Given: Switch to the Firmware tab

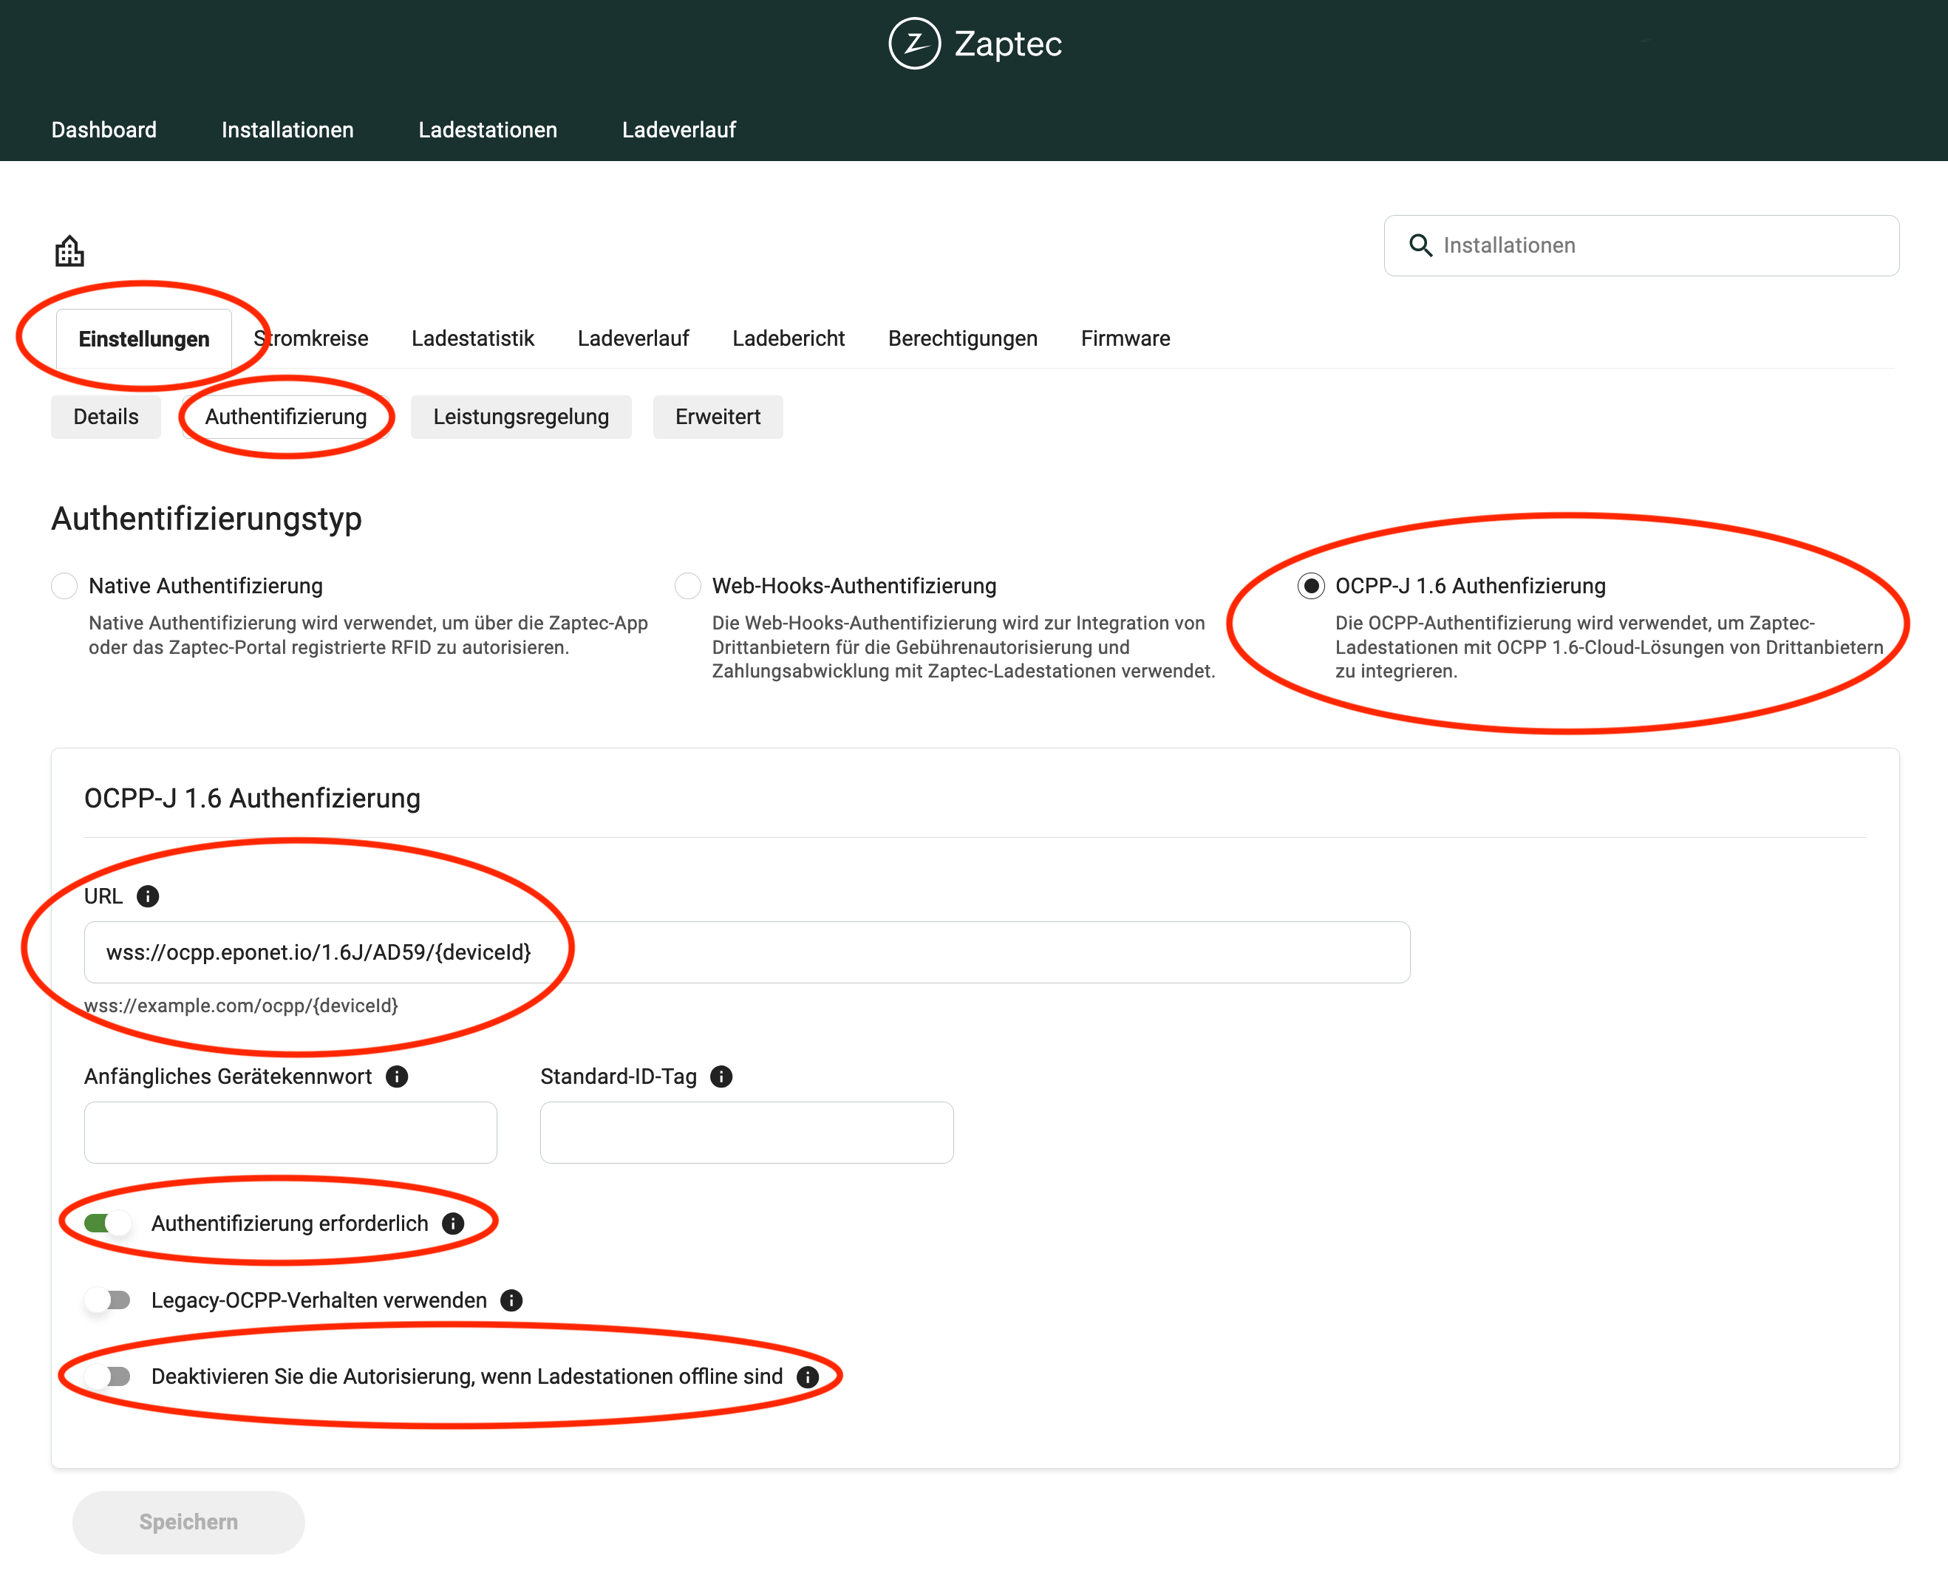Looking at the screenshot, I should tap(1125, 338).
